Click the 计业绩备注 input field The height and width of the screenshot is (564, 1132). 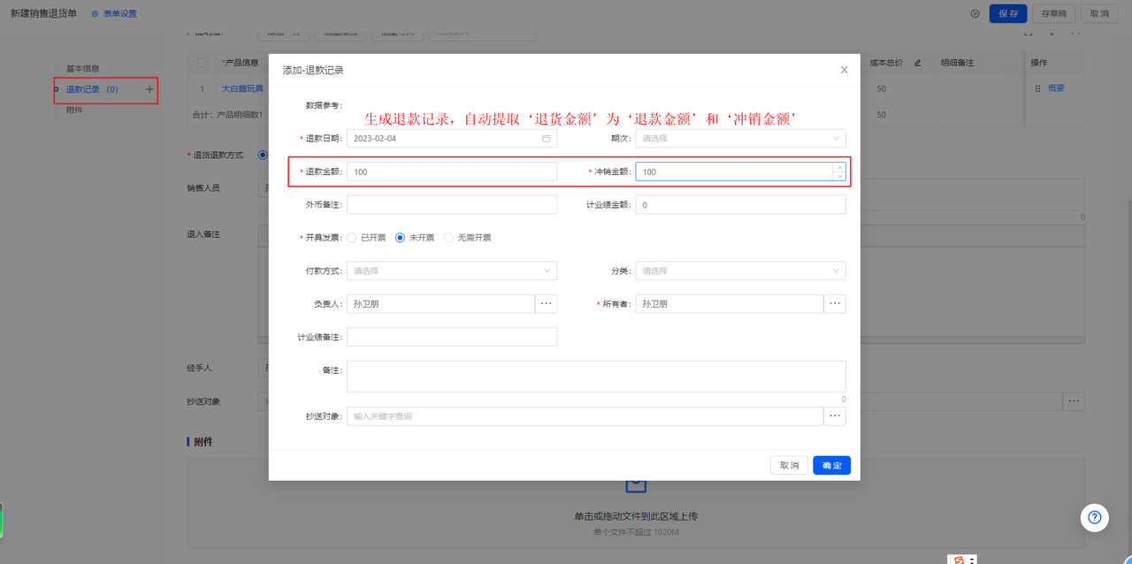point(452,337)
